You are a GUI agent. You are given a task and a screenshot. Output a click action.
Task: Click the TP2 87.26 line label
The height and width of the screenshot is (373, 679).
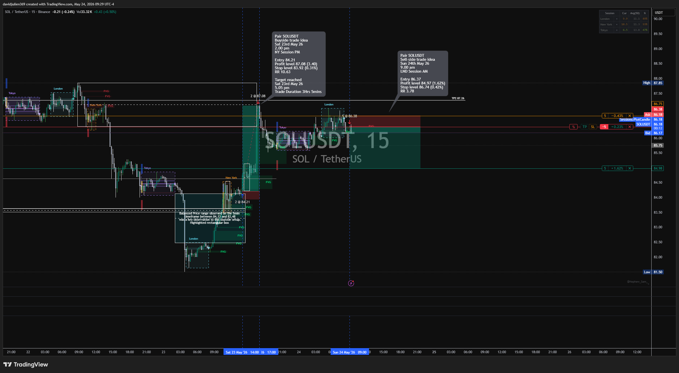458,98
